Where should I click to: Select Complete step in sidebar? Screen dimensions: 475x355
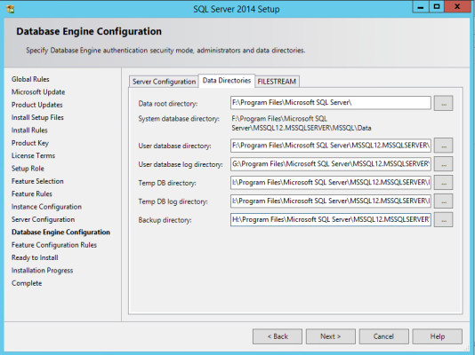[x=27, y=283]
